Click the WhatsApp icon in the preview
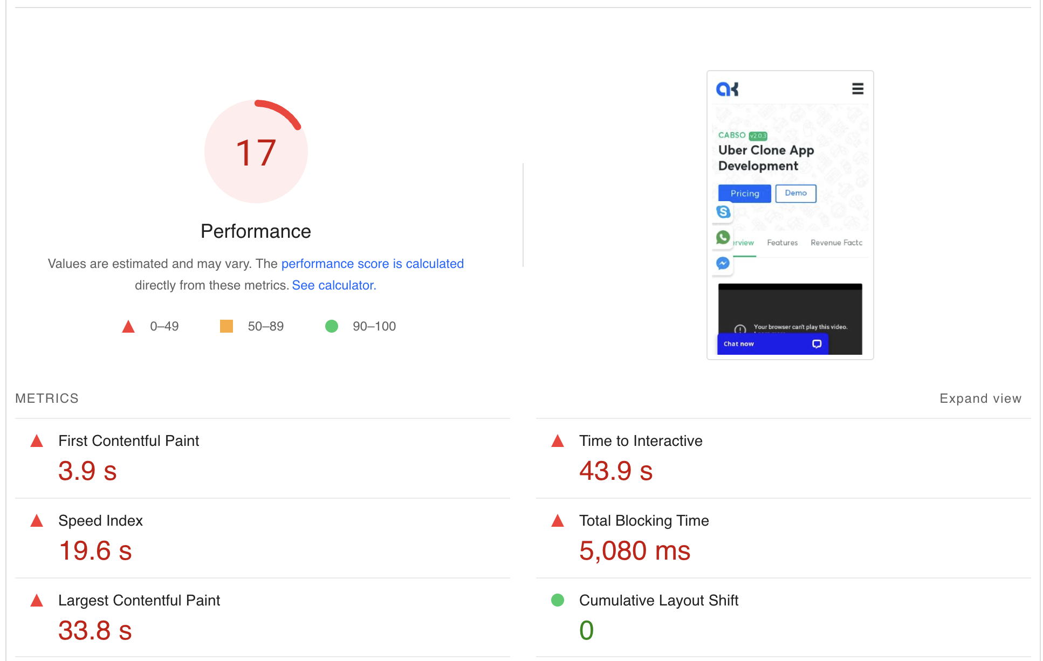The width and height of the screenshot is (1043, 661). [723, 237]
